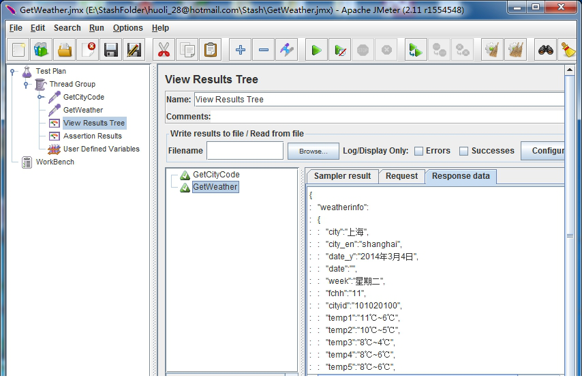
Task: Click the Search binoculars icon
Action: (x=546, y=50)
